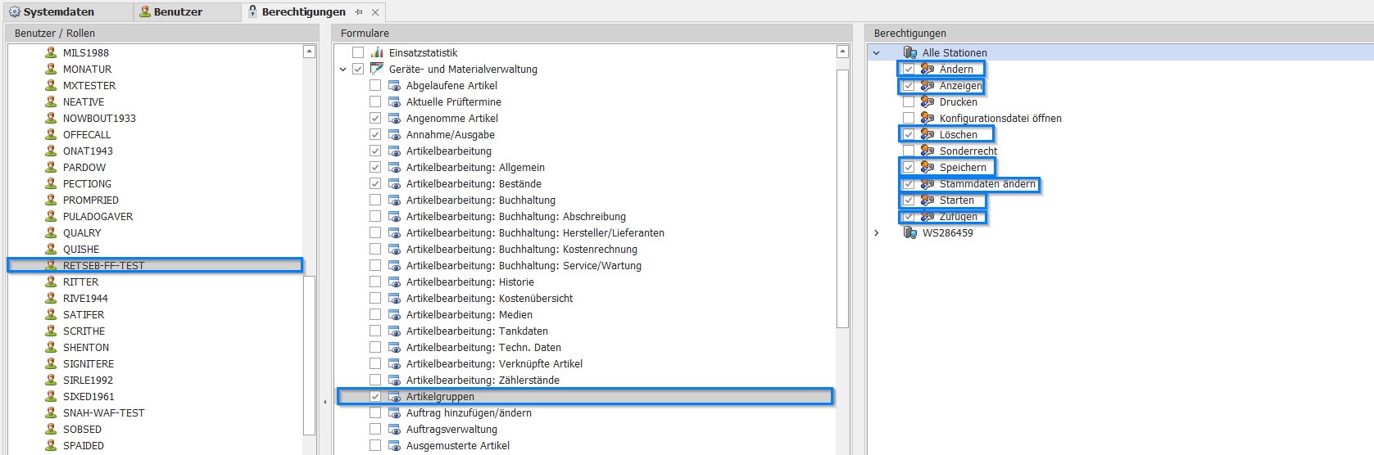Uncheck the Löschen permission checkbox
The height and width of the screenshot is (455, 1374).
(909, 134)
